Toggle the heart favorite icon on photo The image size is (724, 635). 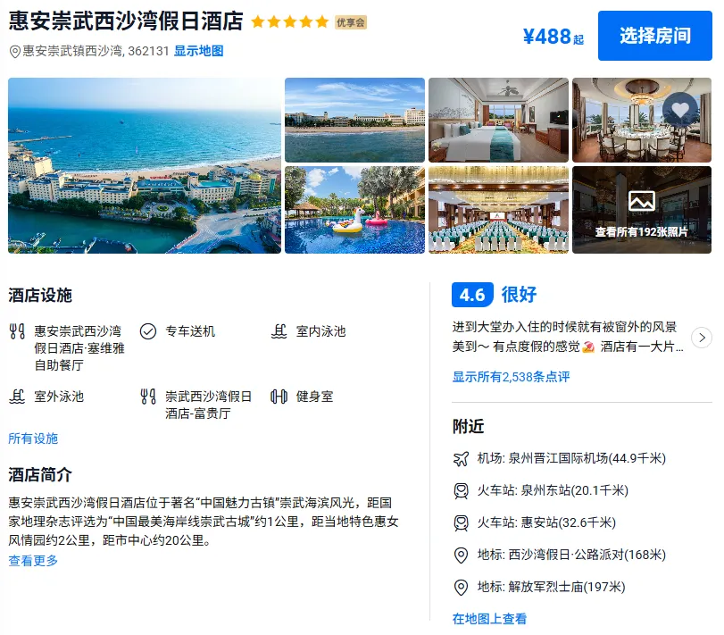[x=680, y=110]
